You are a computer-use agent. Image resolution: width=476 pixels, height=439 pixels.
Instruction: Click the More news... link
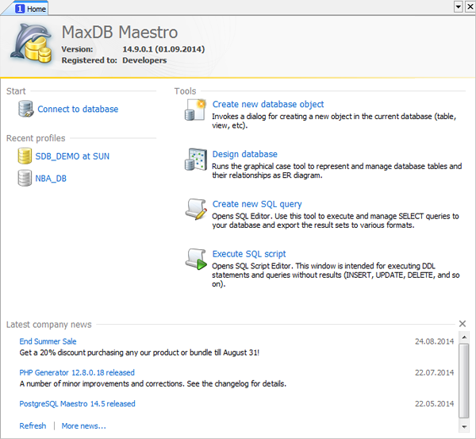pos(83,426)
